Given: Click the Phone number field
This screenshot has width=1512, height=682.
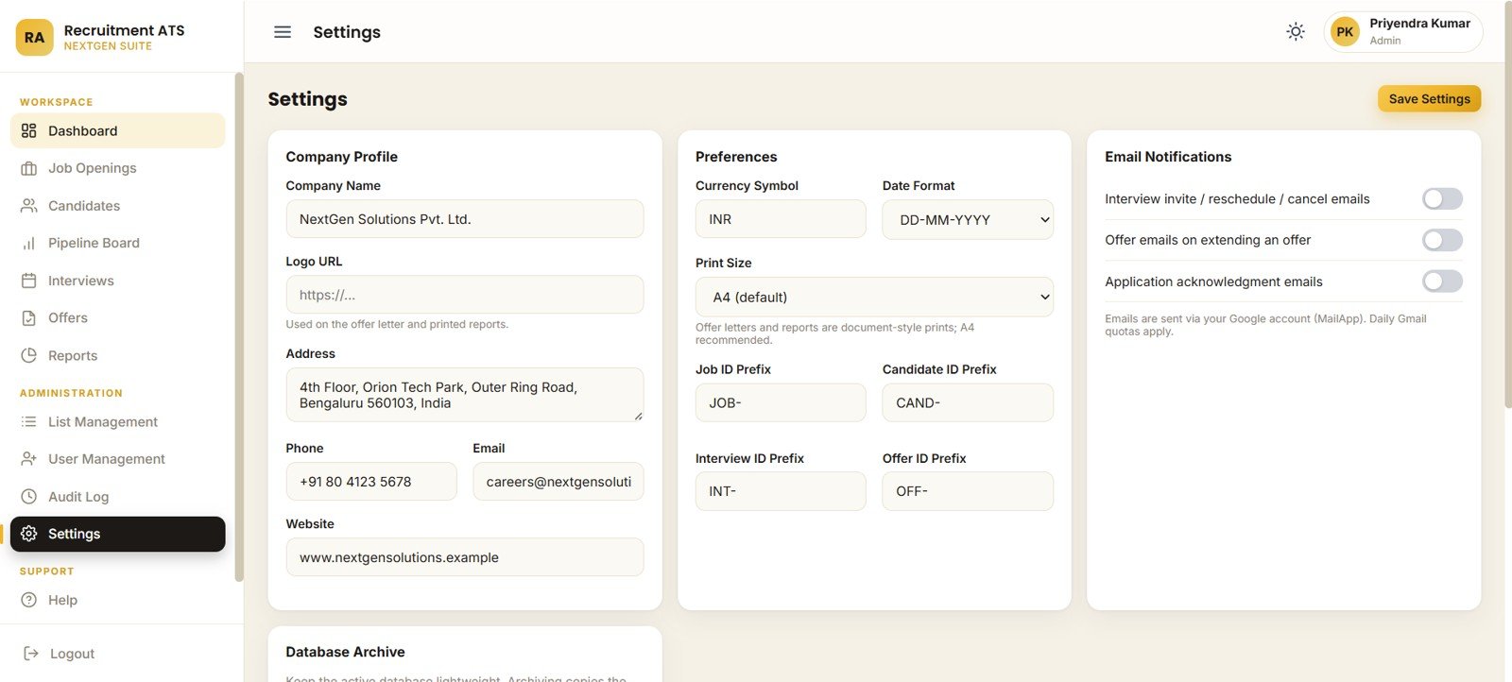Looking at the screenshot, I should tap(371, 482).
